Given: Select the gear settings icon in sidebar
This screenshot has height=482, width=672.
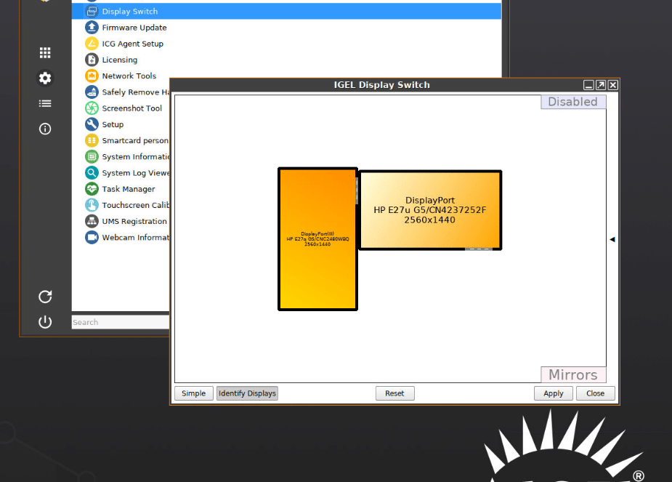Looking at the screenshot, I should coord(45,78).
